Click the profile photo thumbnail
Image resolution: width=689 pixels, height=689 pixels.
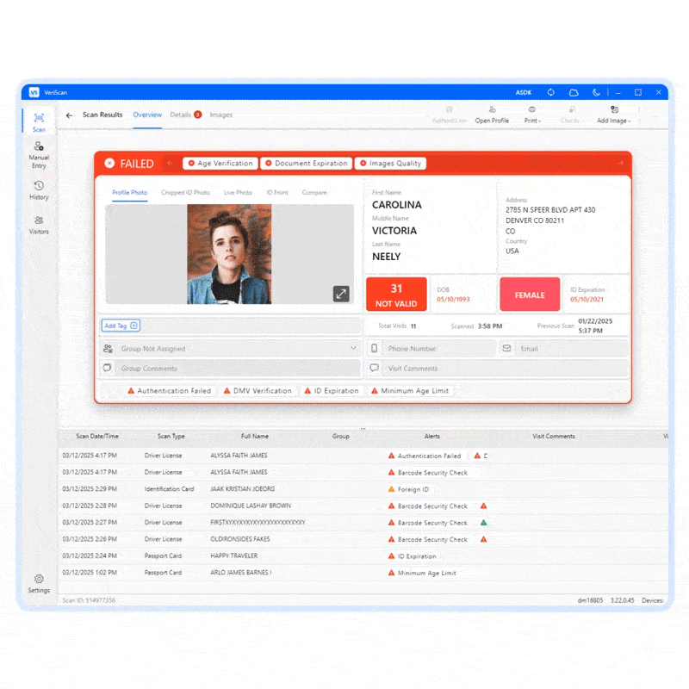click(x=229, y=254)
